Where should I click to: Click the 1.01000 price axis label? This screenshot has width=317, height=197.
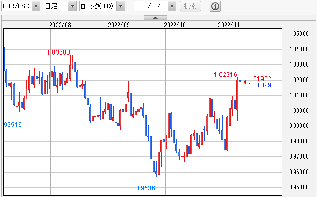[x=299, y=95]
